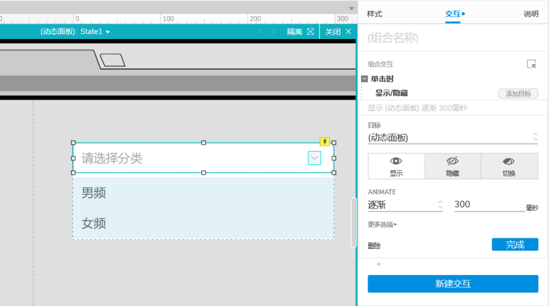The image size is (549, 306).
Task: Select the 显示 (动态面板) 逐渐 300毫秒 summary
Action: pyautogui.click(x=417, y=108)
